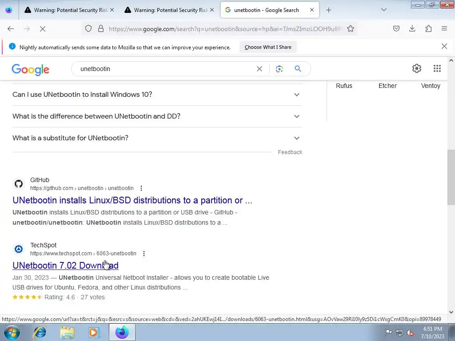Launch Internet Explorer from the taskbar

coord(40,332)
